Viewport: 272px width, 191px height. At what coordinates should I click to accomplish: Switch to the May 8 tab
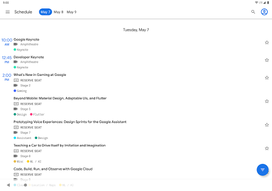click(58, 12)
